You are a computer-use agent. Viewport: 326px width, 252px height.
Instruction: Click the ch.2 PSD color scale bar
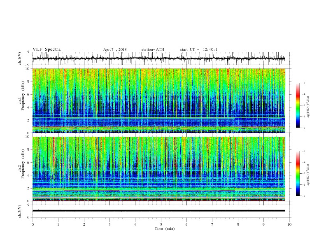[298, 173]
